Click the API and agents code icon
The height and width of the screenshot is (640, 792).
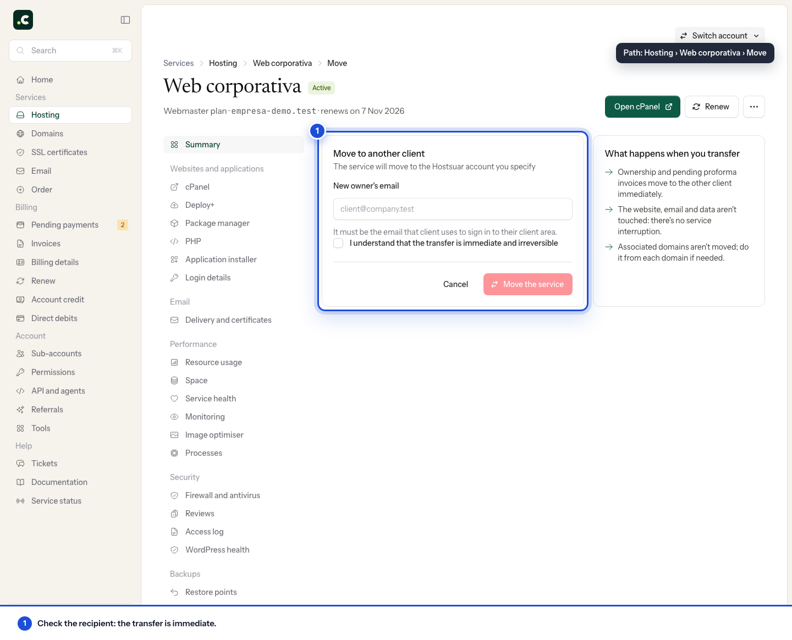(20, 391)
